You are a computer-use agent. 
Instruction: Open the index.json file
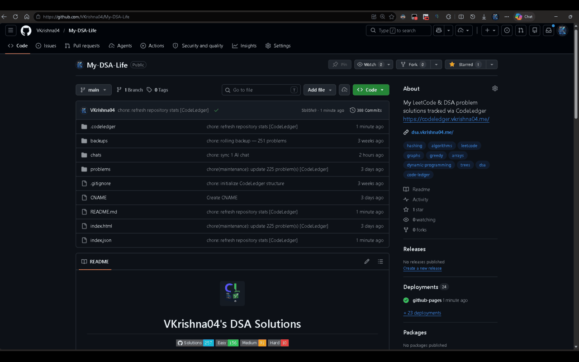pos(101,240)
